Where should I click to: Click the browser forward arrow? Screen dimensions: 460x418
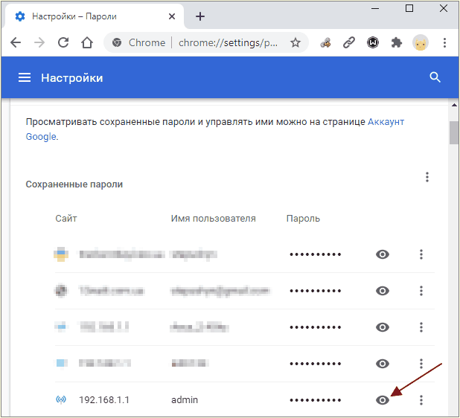39,43
